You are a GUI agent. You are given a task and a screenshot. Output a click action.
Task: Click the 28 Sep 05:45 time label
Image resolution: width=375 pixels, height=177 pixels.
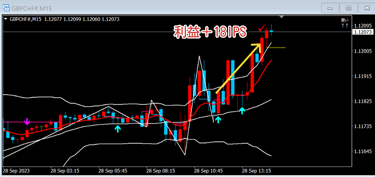point(113,171)
